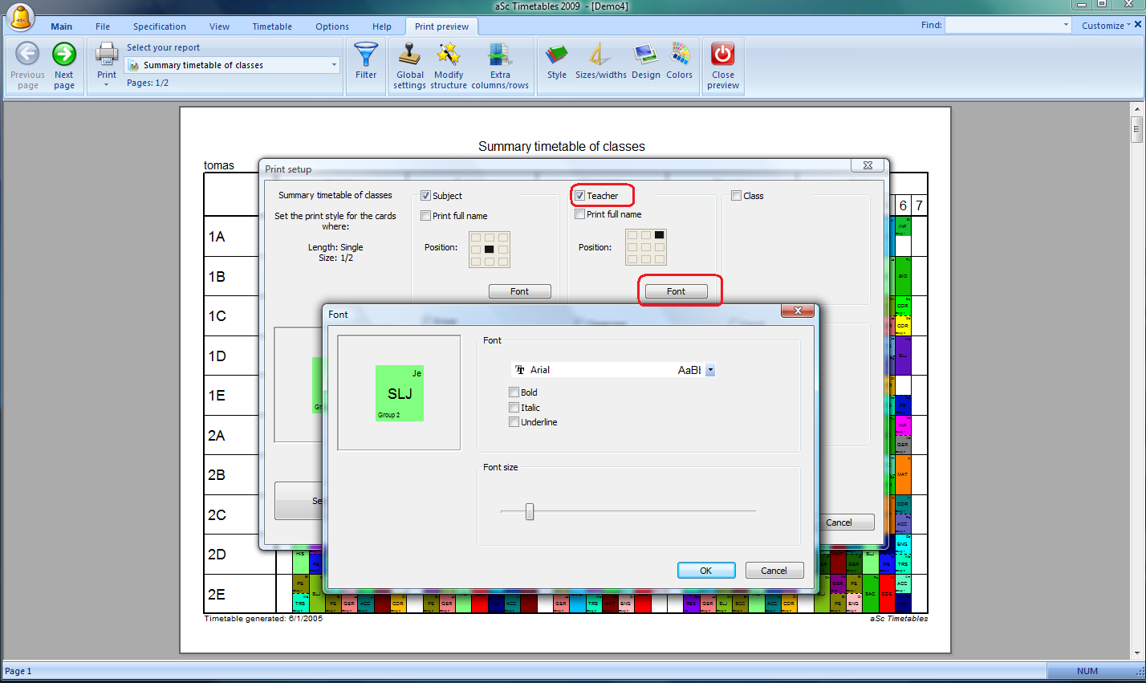Click the Sizes/widths icon
The height and width of the screenshot is (683, 1146).
click(x=600, y=55)
